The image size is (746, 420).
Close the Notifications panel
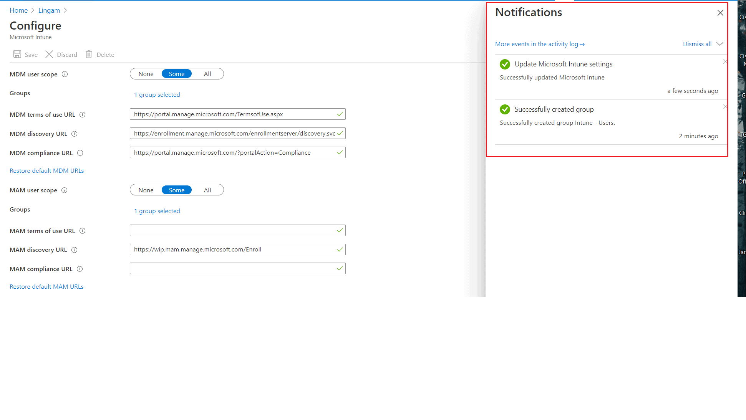pyautogui.click(x=720, y=13)
